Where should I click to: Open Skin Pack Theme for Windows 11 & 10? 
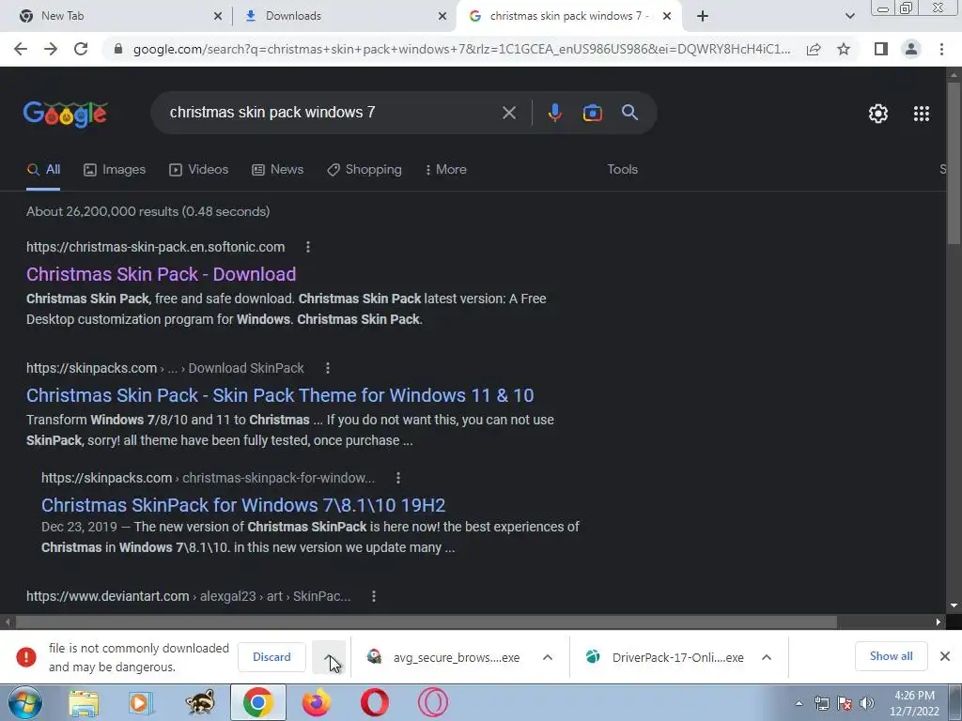(280, 395)
